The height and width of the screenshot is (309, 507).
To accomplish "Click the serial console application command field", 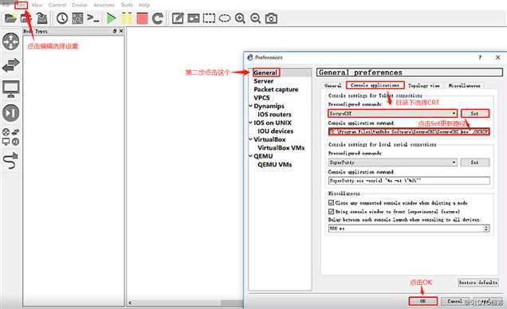I will 409,181.
